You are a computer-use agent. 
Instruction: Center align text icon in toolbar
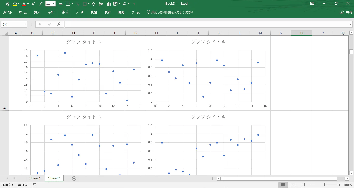[x=60, y=4]
